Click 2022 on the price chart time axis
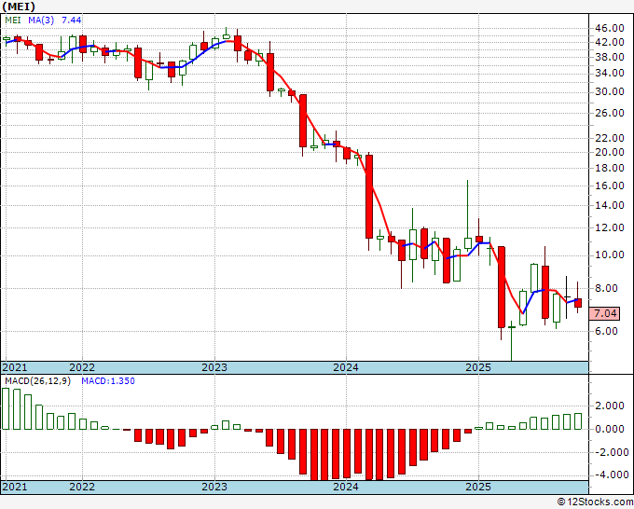634x509 pixels. 82,367
